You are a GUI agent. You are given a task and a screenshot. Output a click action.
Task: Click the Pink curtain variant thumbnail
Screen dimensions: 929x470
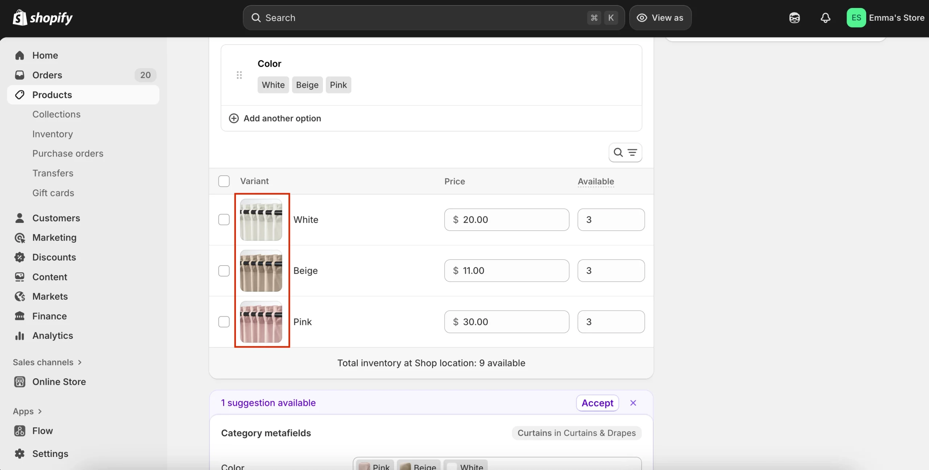tap(261, 322)
